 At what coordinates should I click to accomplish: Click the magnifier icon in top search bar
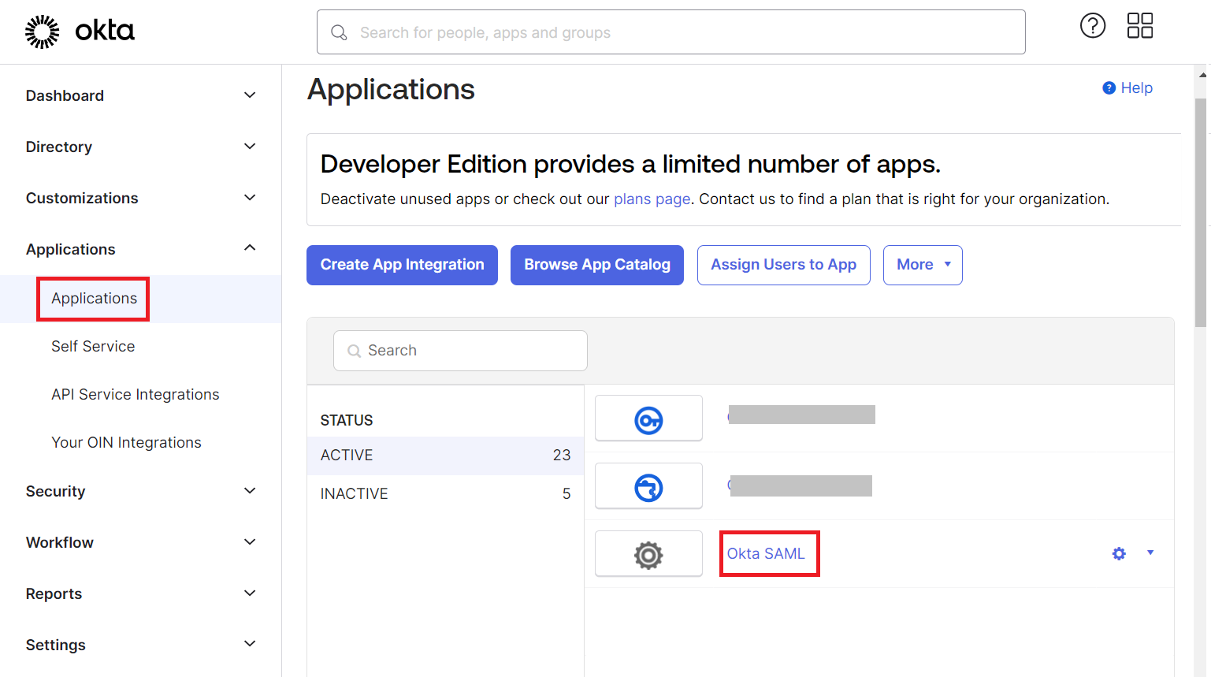coord(339,32)
